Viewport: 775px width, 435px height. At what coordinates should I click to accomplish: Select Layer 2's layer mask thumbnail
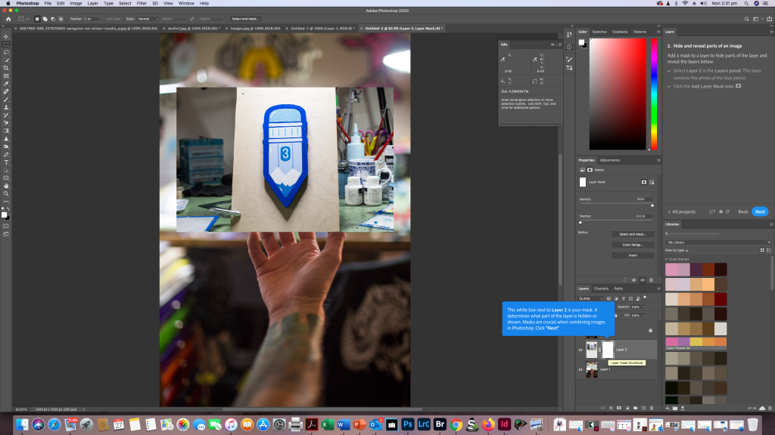click(x=607, y=349)
